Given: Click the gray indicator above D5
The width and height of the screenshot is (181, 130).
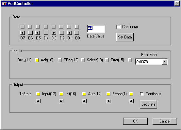Looking at the screenshot, I should [38, 27].
